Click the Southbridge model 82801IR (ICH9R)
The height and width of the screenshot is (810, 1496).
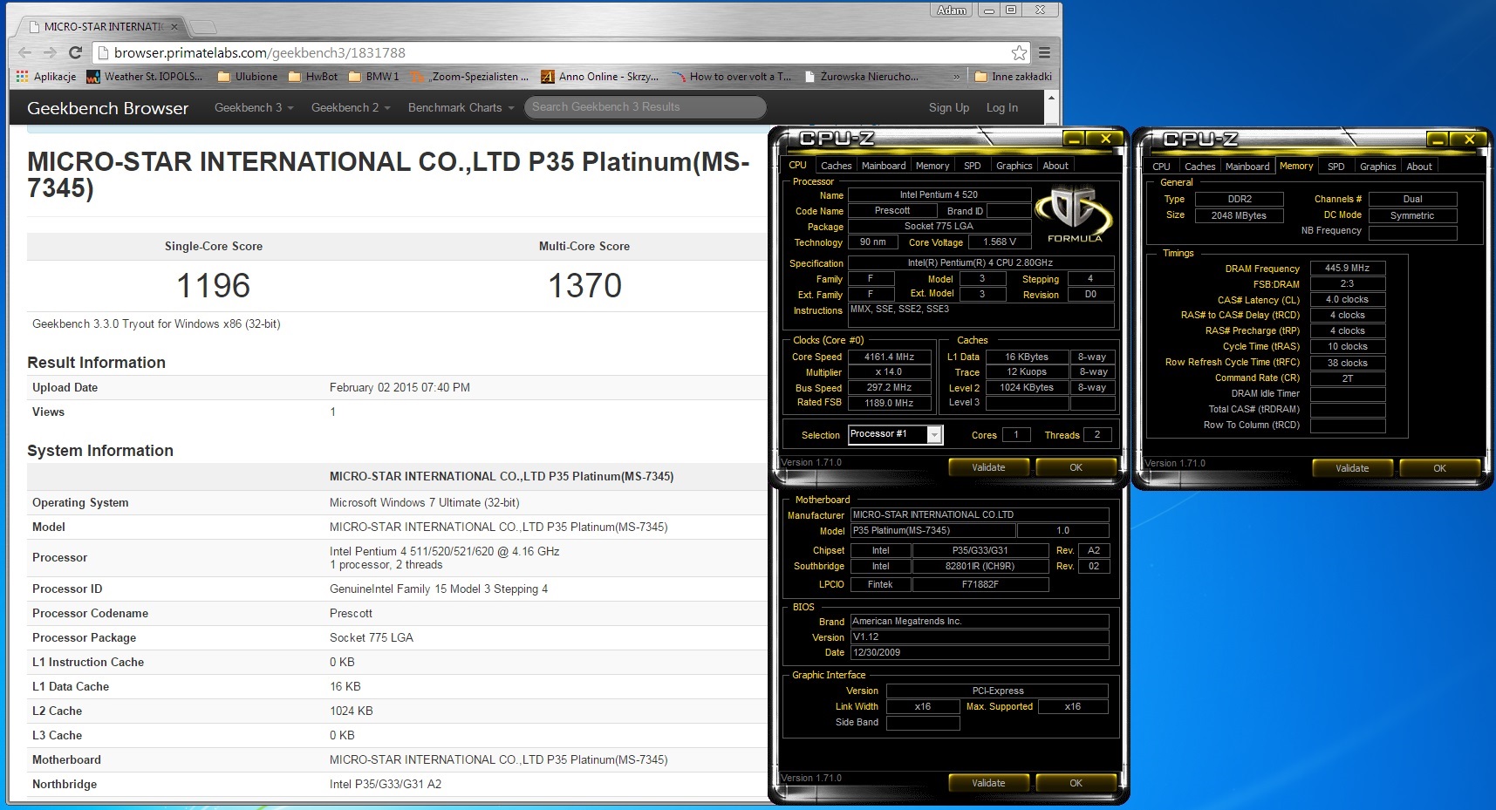point(980,567)
